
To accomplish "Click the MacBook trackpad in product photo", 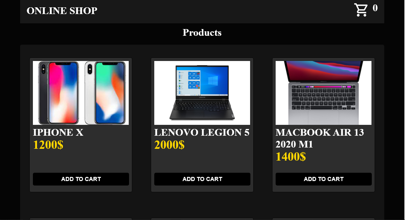I will [x=323, y=117].
